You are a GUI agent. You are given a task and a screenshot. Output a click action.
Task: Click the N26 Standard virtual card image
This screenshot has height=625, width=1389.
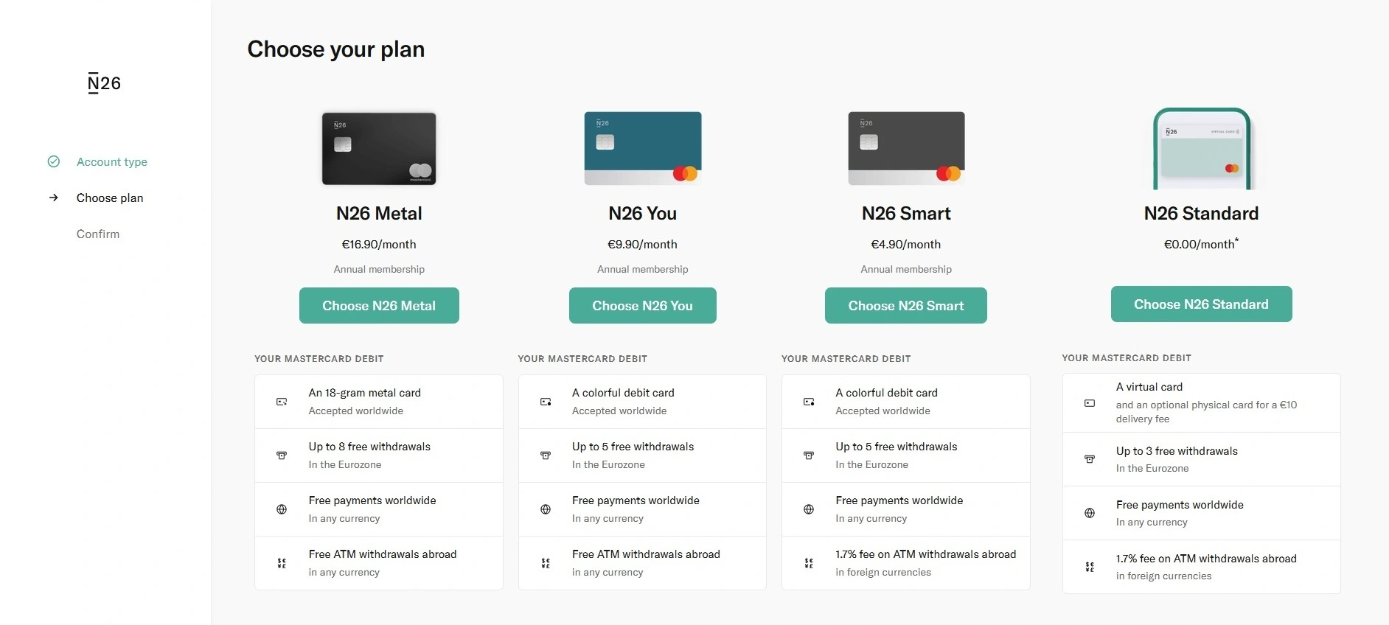pyautogui.click(x=1202, y=149)
